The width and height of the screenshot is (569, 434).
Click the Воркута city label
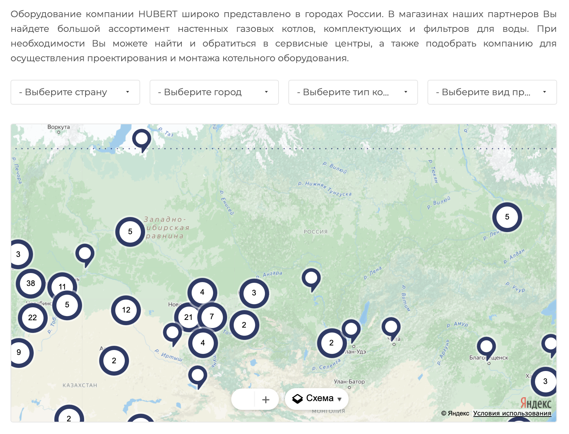(59, 127)
